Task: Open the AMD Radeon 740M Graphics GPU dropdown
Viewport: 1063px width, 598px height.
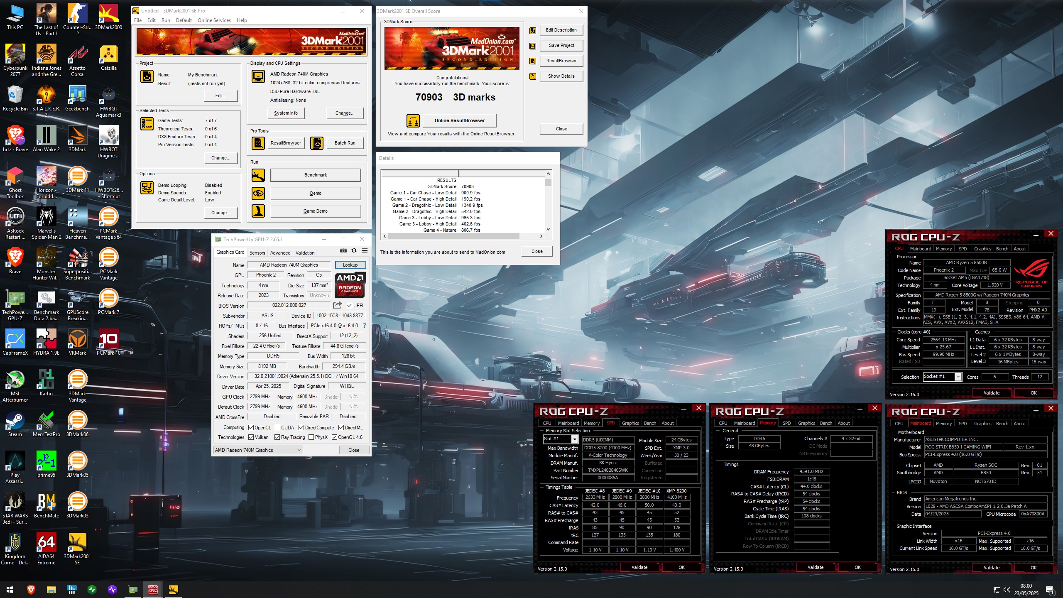Action: point(258,450)
